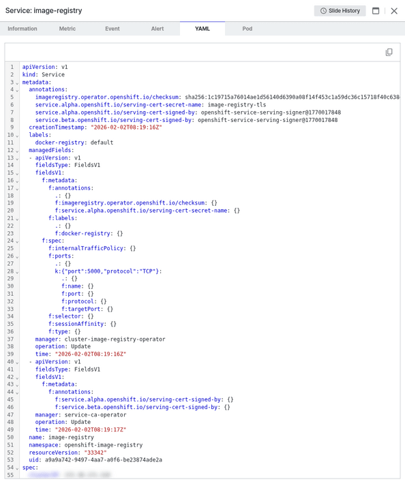
Task: Click the 'kind: Service' line
Action: (x=44, y=74)
